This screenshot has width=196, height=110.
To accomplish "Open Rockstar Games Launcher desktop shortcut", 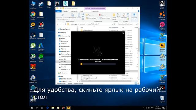I will [x=162, y=47].
